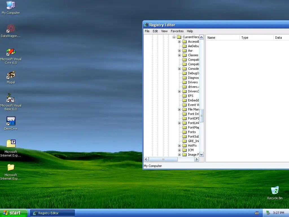Expand the File Manager key

pyautogui.click(x=179, y=109)
